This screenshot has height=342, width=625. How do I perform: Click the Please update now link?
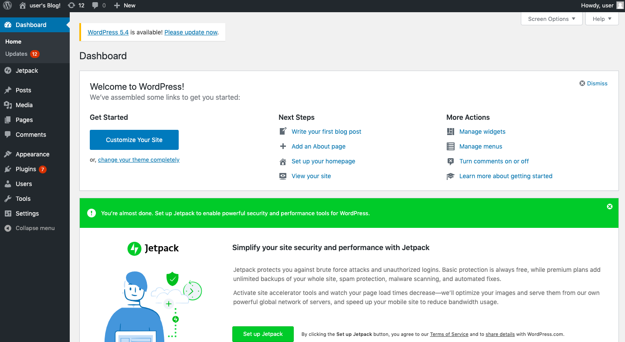(191, 32)
